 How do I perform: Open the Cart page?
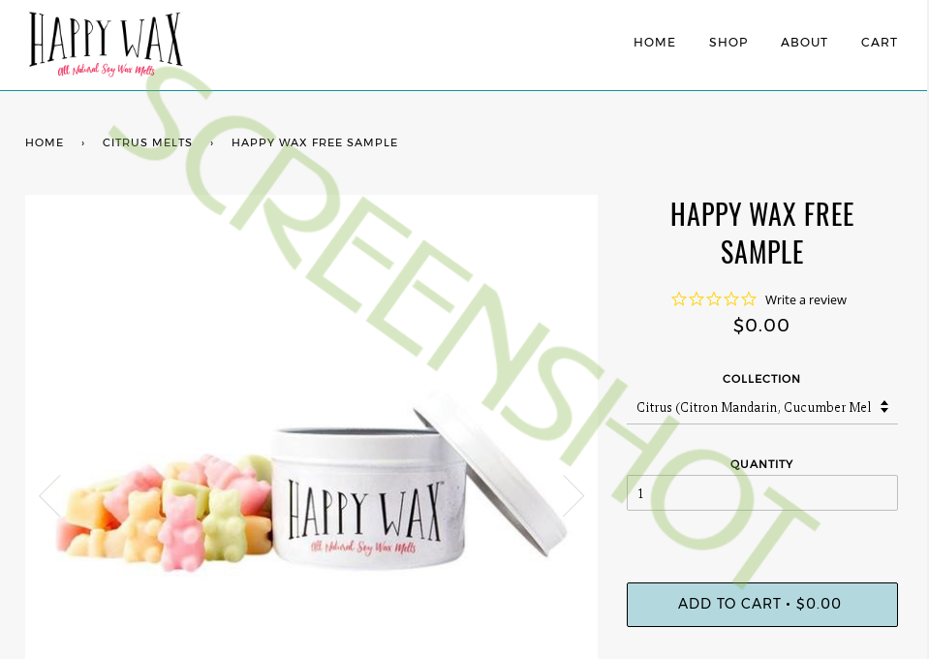(x=880, y=43)
